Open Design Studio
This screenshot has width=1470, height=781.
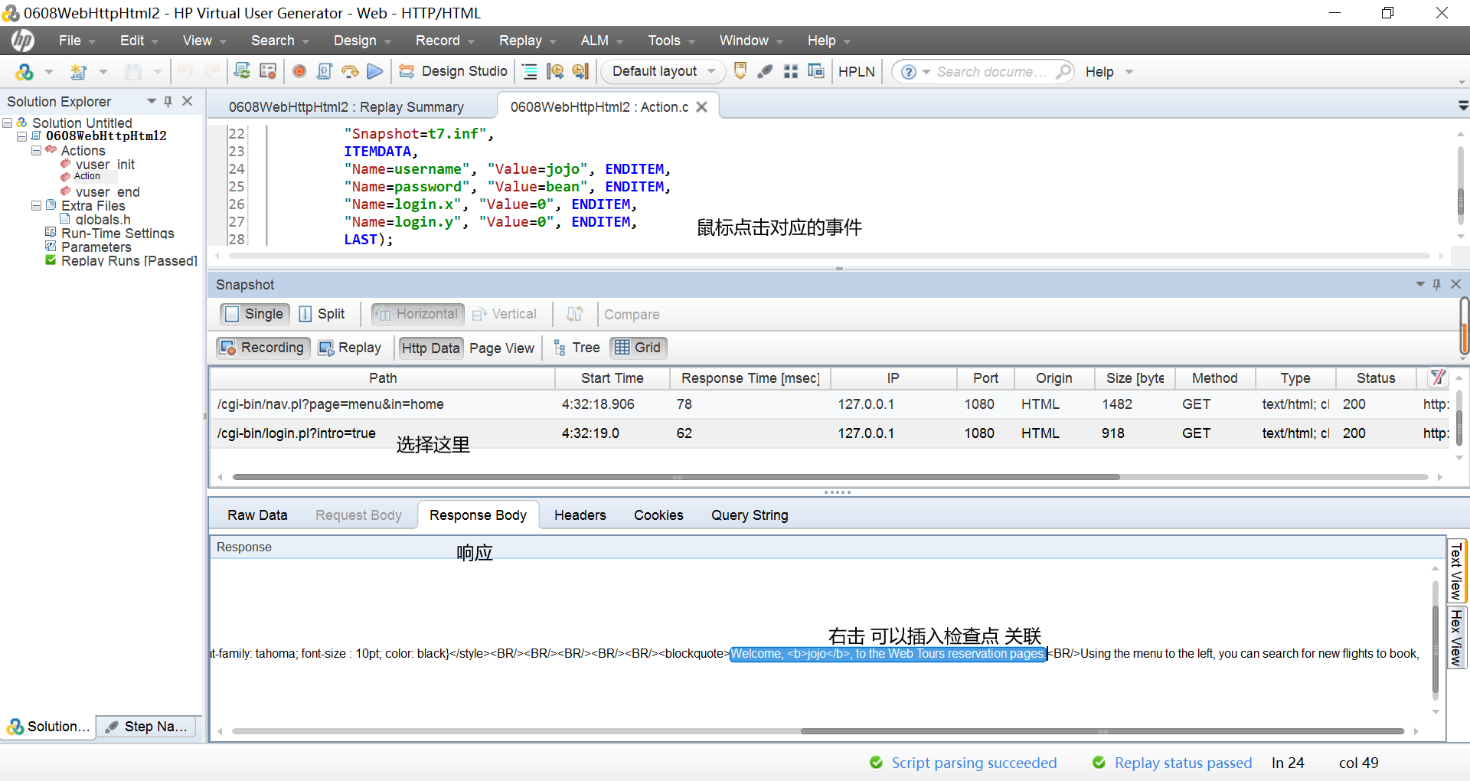pos(453,71)
